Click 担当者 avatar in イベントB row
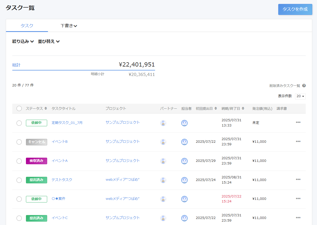The image size is (317, 225). coord(184,142)
